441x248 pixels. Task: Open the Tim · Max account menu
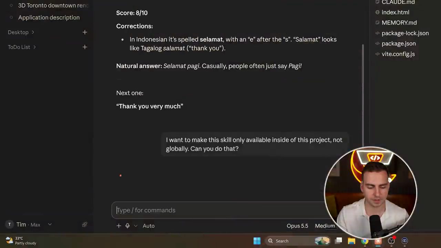pos(29,225)
